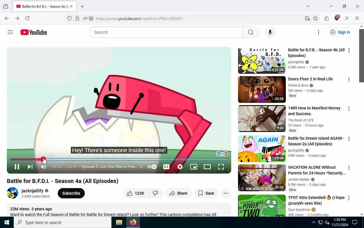Open options menu for VACATION ALONE video
Viewport: 364px width, 228px height.
[x=349, y=168]
